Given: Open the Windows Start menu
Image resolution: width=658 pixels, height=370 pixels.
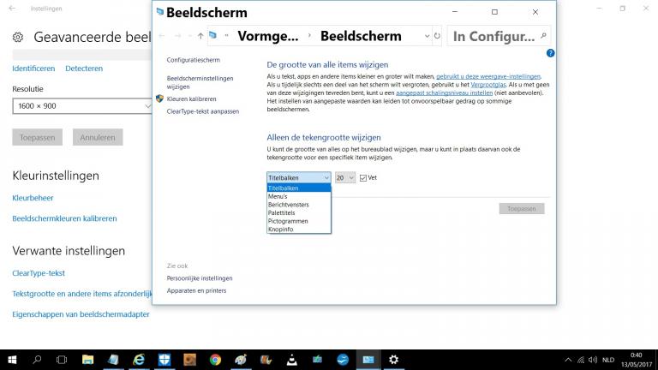Looking at the screenshot, I should (12, 359).
